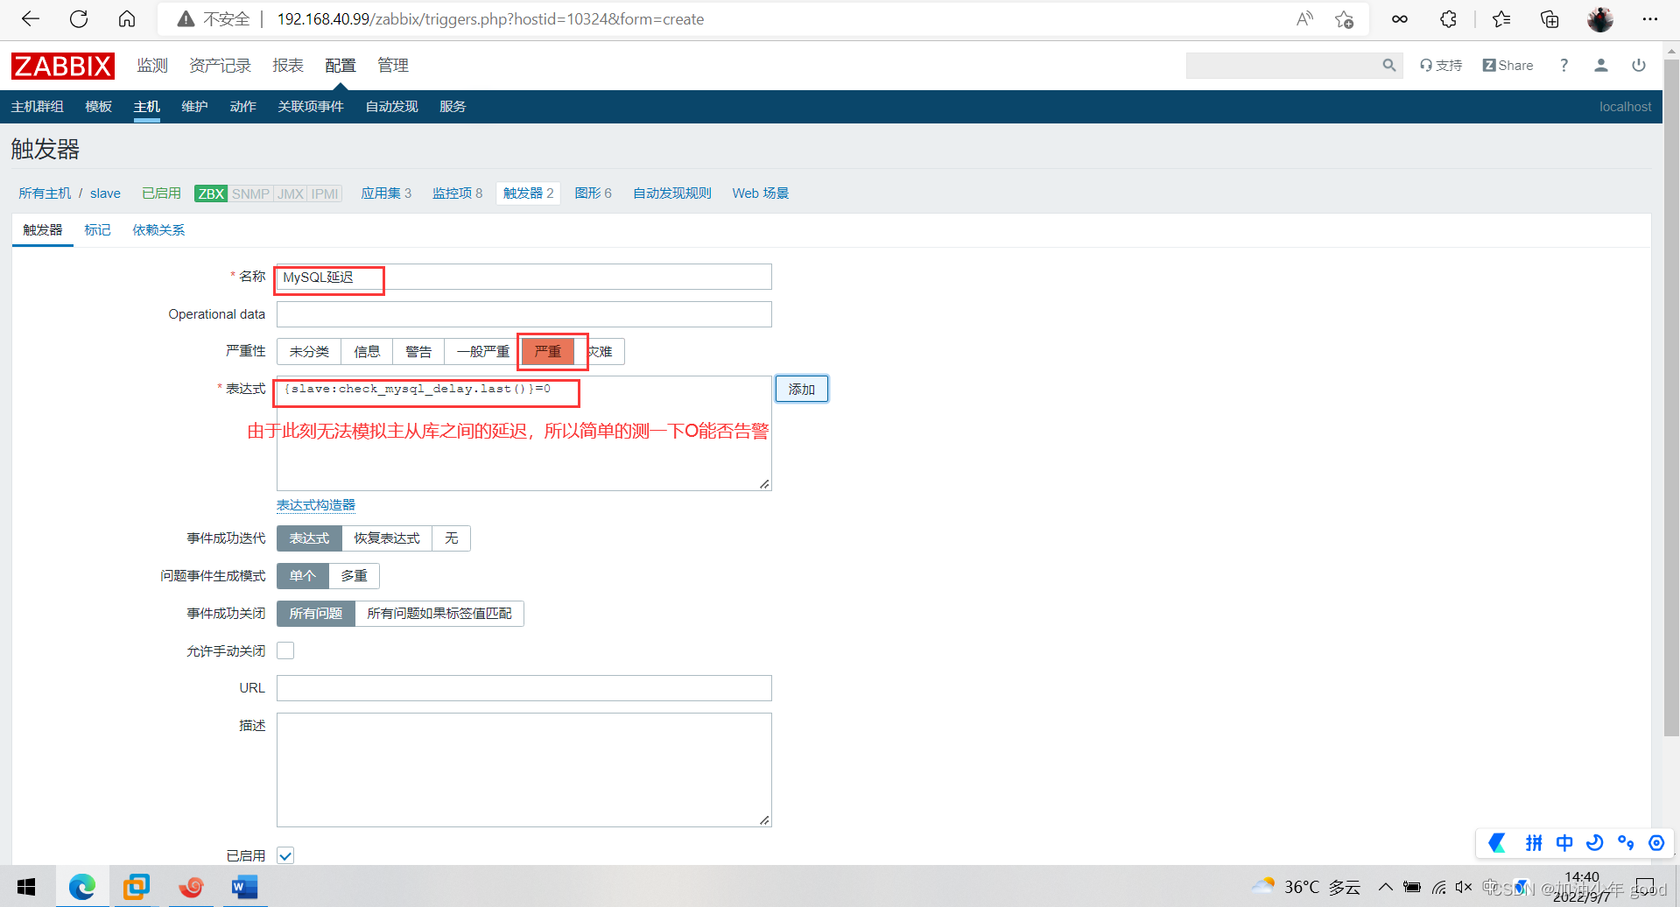Go back with browser back arrow
This screenshot has width=1680, height=907.
(x=31, y=18)
